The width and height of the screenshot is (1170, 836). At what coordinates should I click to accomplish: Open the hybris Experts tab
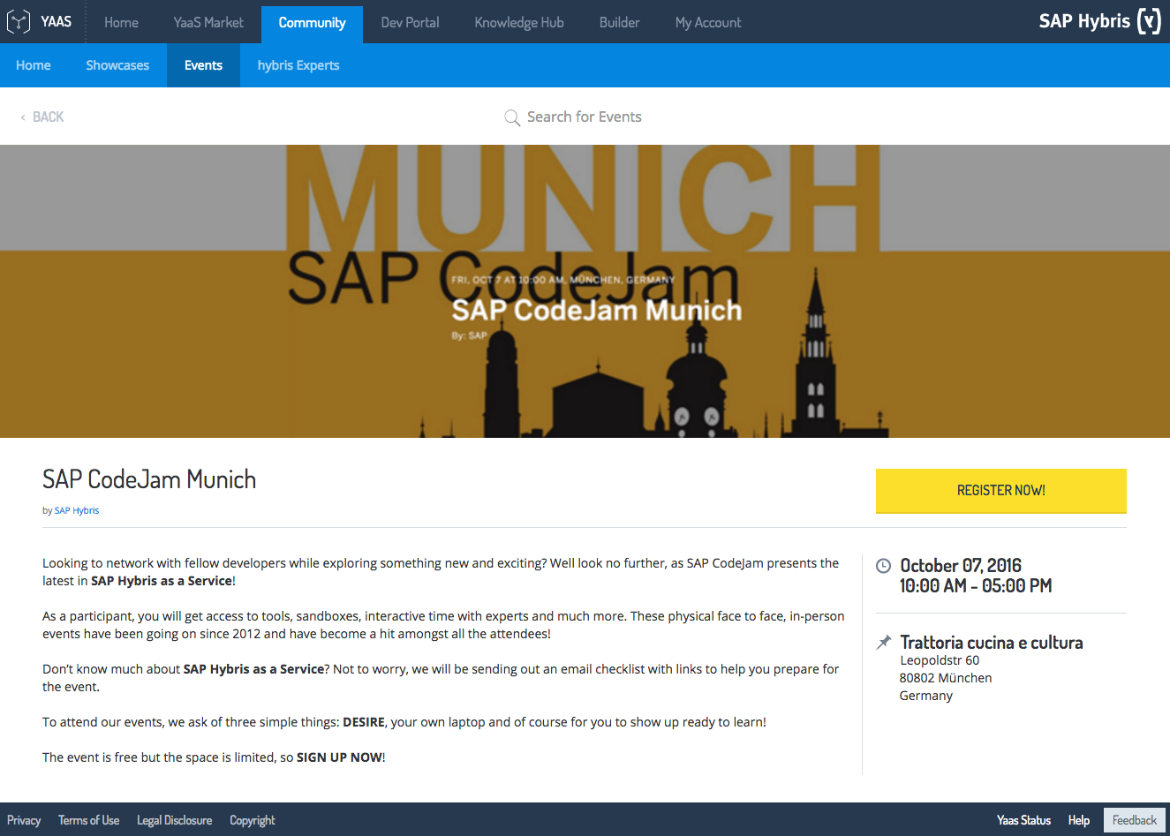tap(298, 65)
